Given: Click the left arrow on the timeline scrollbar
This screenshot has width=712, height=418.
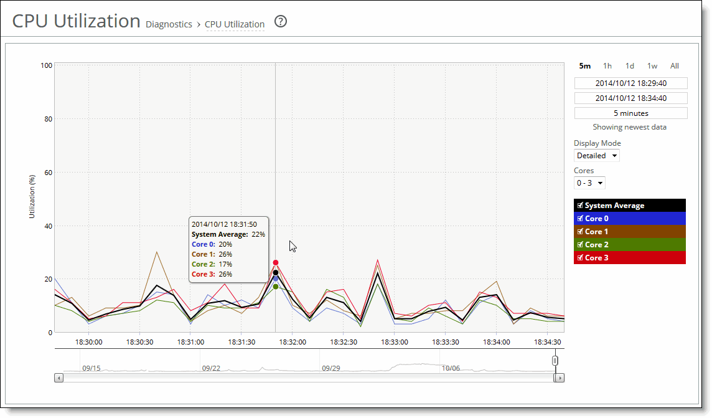Looking at the screenshot, I should (59, 378).
